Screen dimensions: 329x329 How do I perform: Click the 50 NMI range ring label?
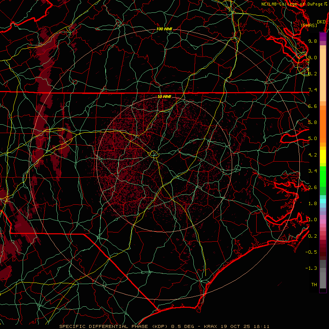click(x=164, y=97)
